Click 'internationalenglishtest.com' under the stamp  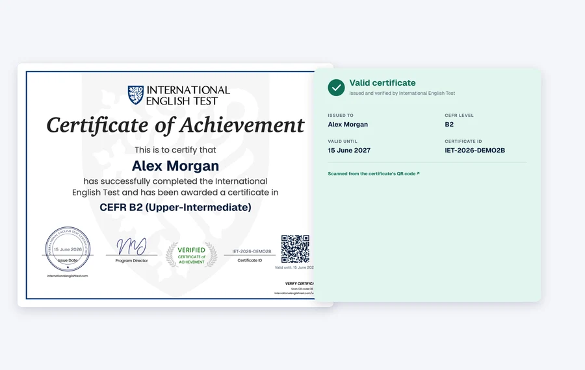68,276
